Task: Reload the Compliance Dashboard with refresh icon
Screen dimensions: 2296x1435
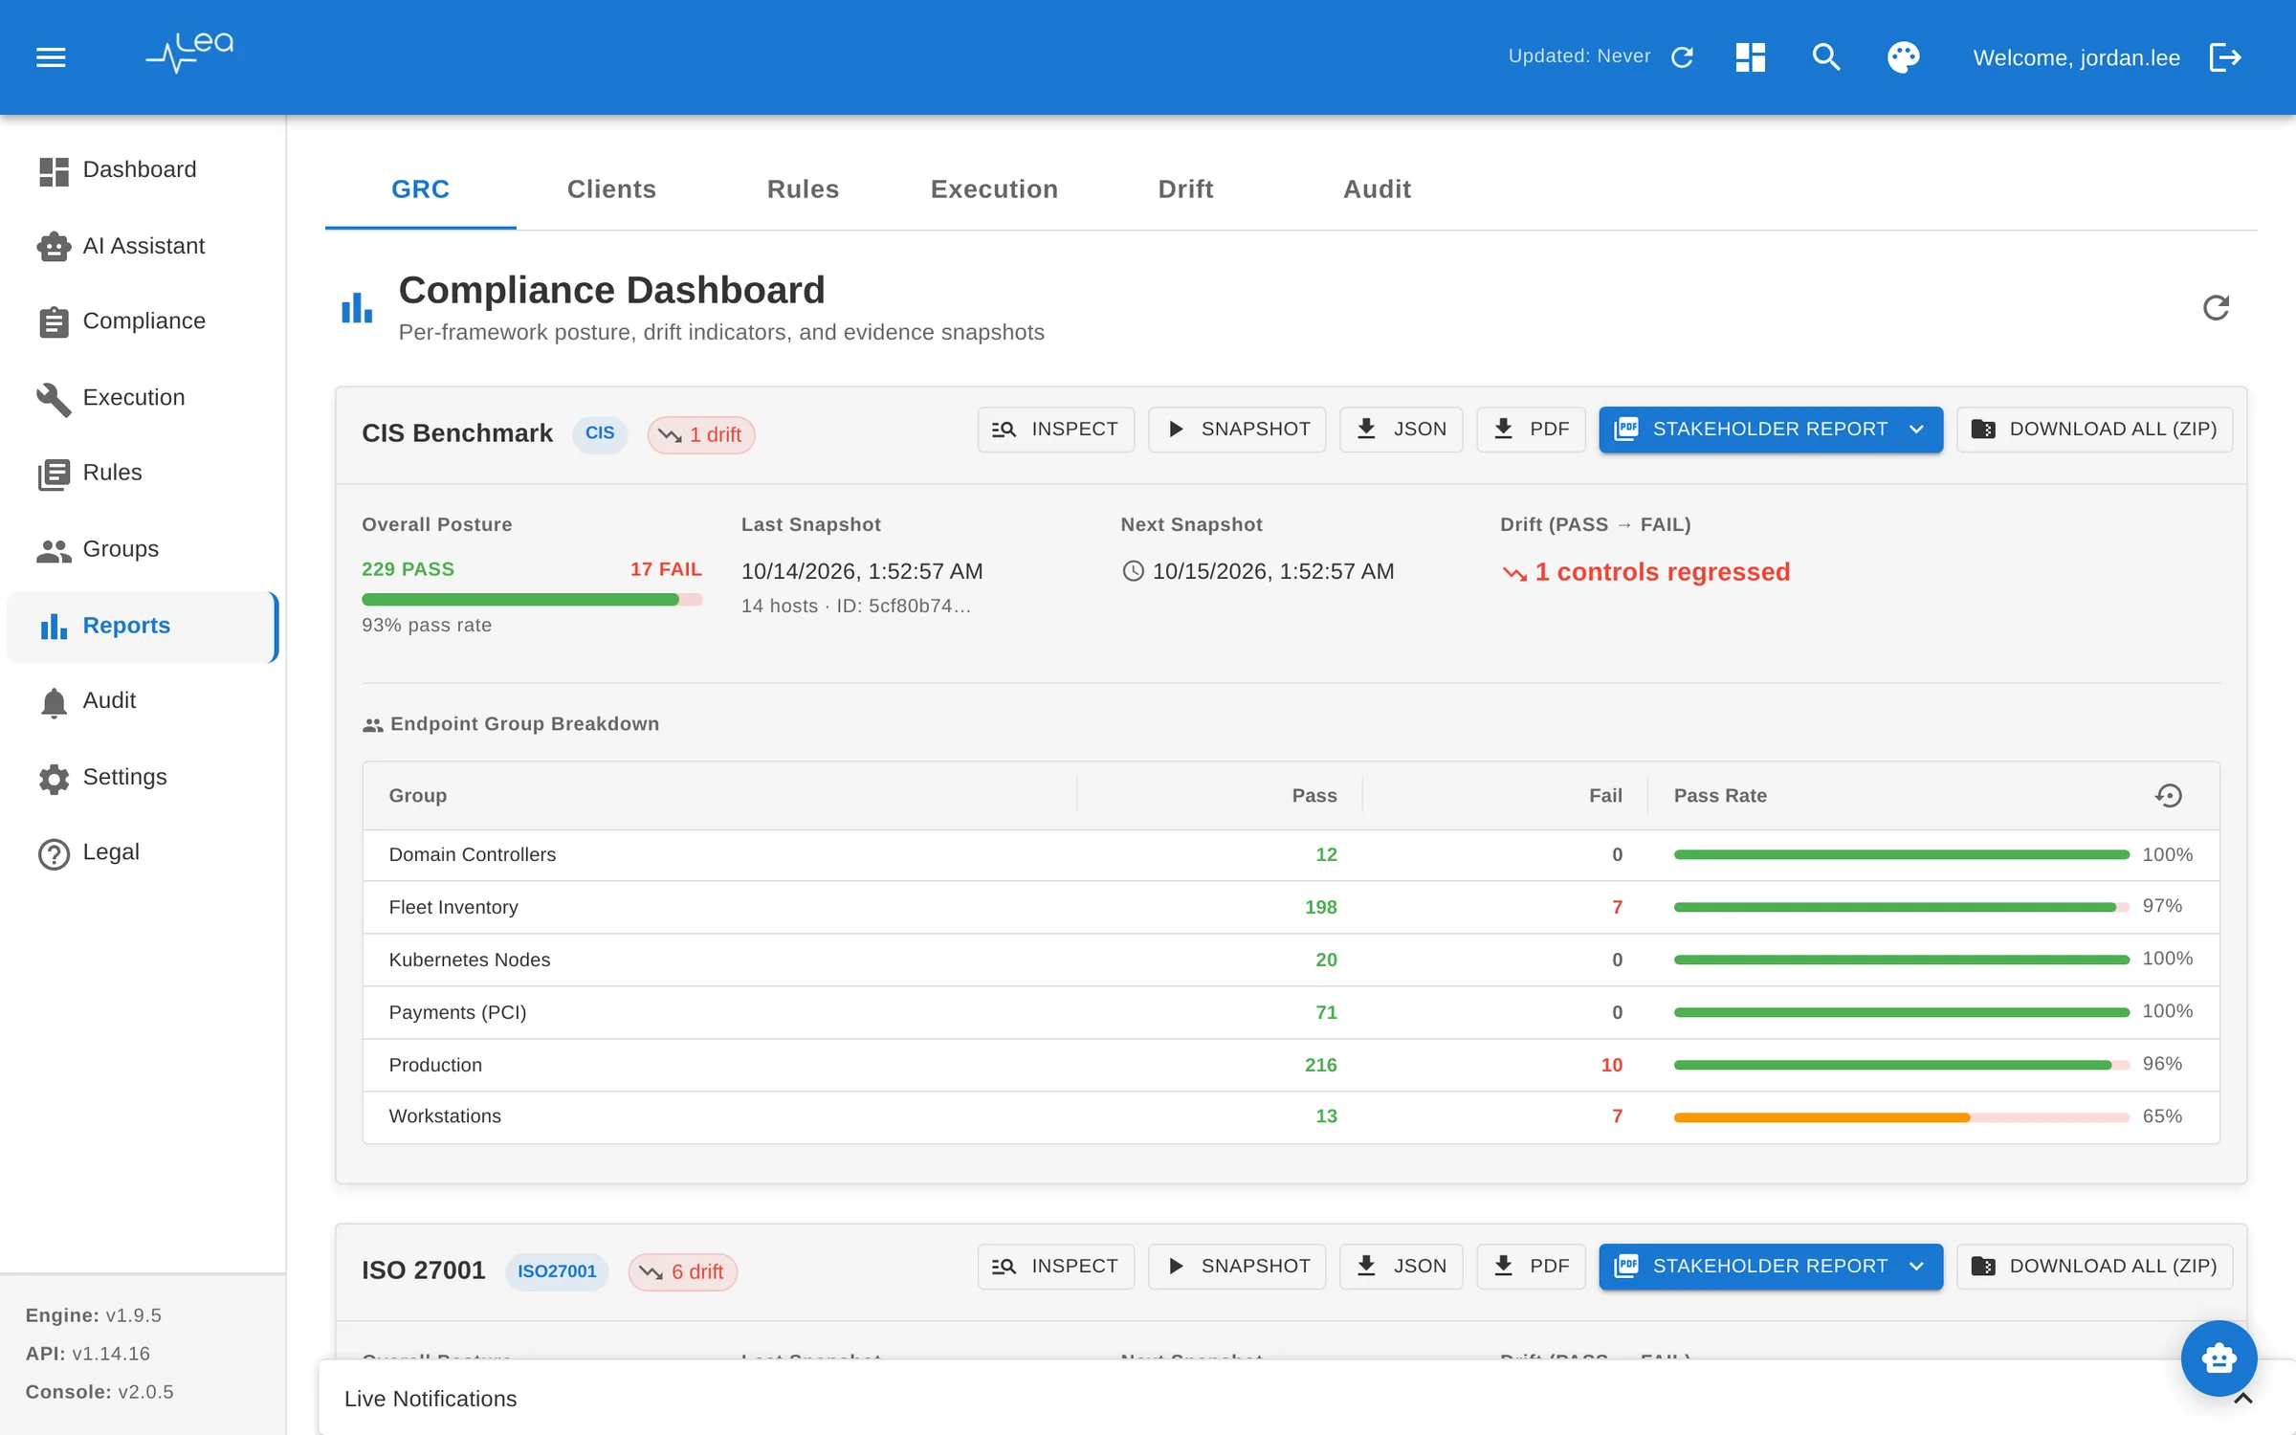Action: tap(2216, 308)
